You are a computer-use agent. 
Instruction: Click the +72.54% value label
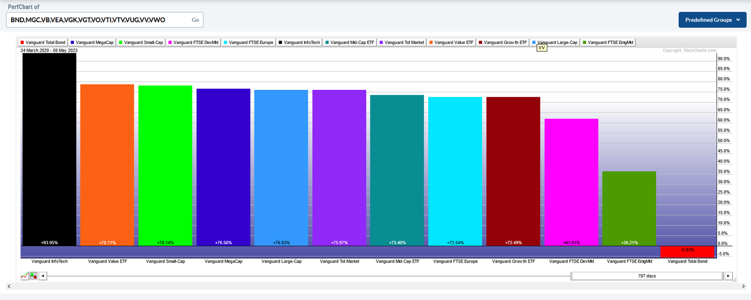(455, 242)
